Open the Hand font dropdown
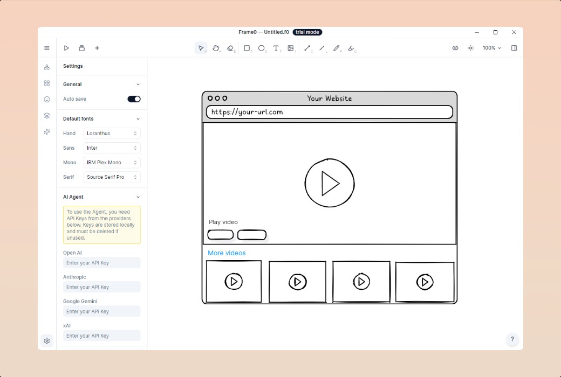 coord(112,133)
